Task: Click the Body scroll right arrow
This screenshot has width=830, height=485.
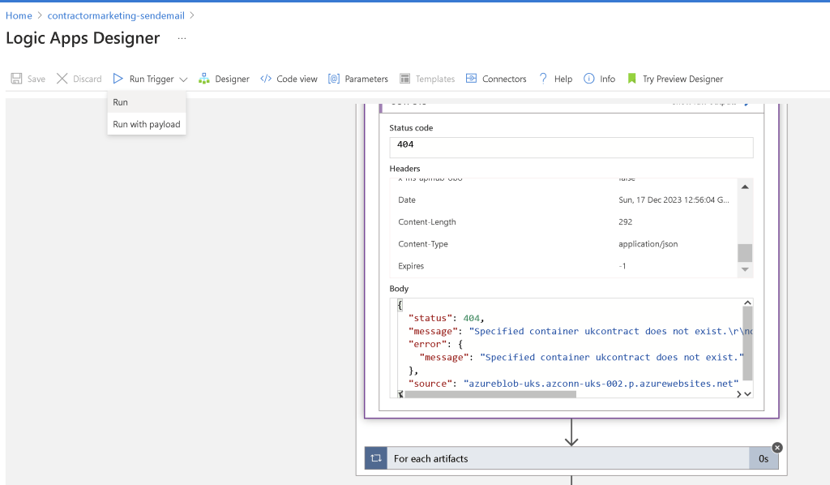Action: [x=739, y=394]
